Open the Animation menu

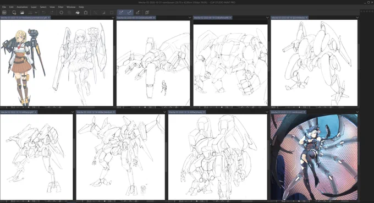[x=22, y=7]
